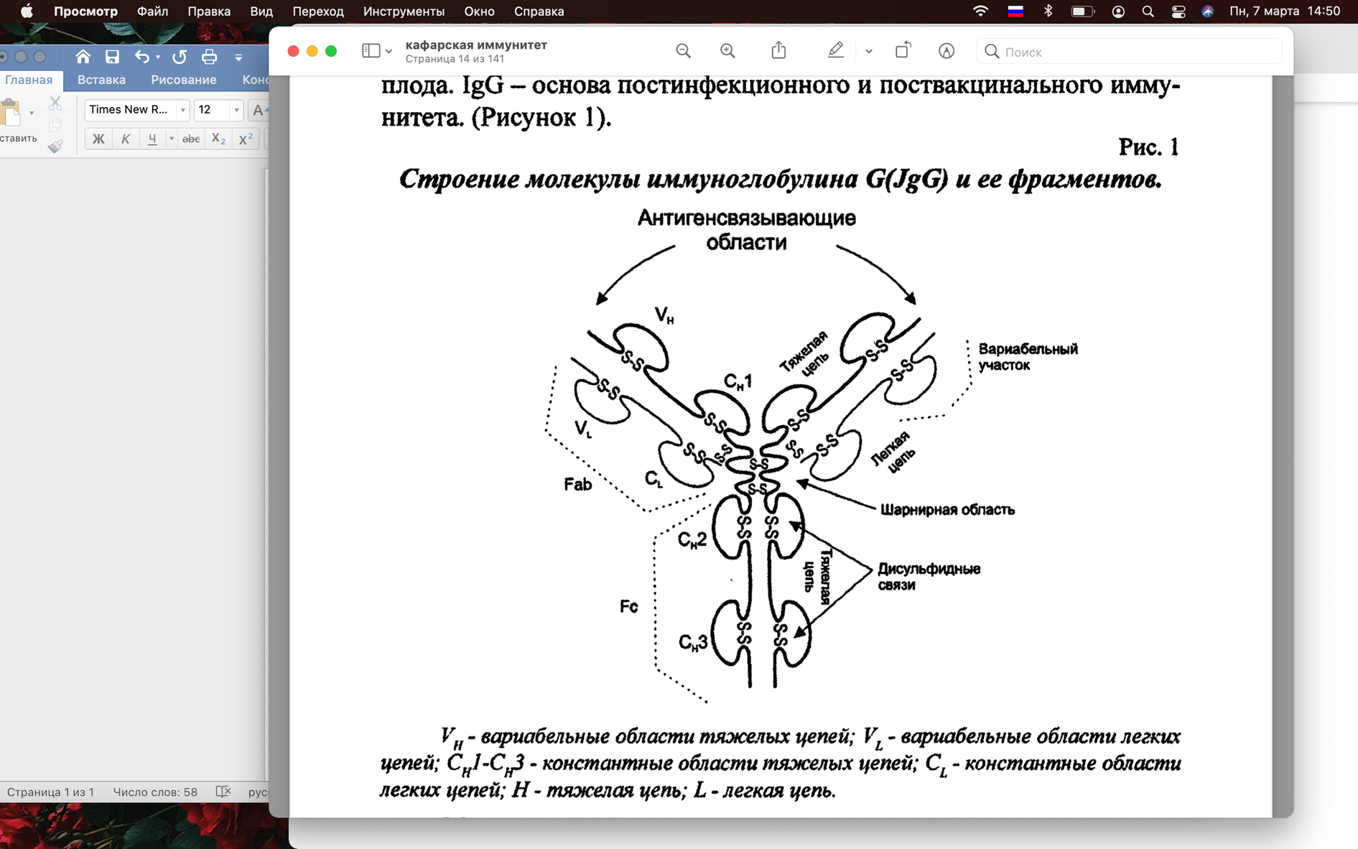The image size is (1358, 849).
Task: Zoom in the Preview document
Action: click(727, 51)
